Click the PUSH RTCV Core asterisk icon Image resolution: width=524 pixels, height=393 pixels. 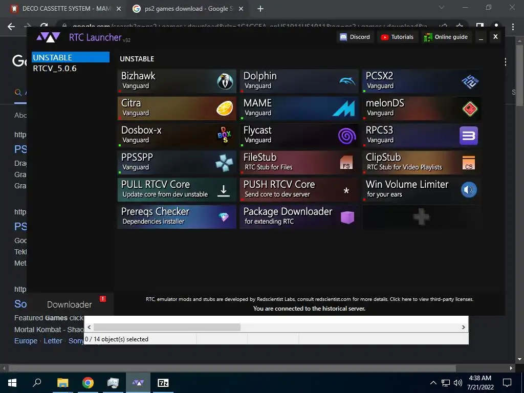tap(346, 190)
